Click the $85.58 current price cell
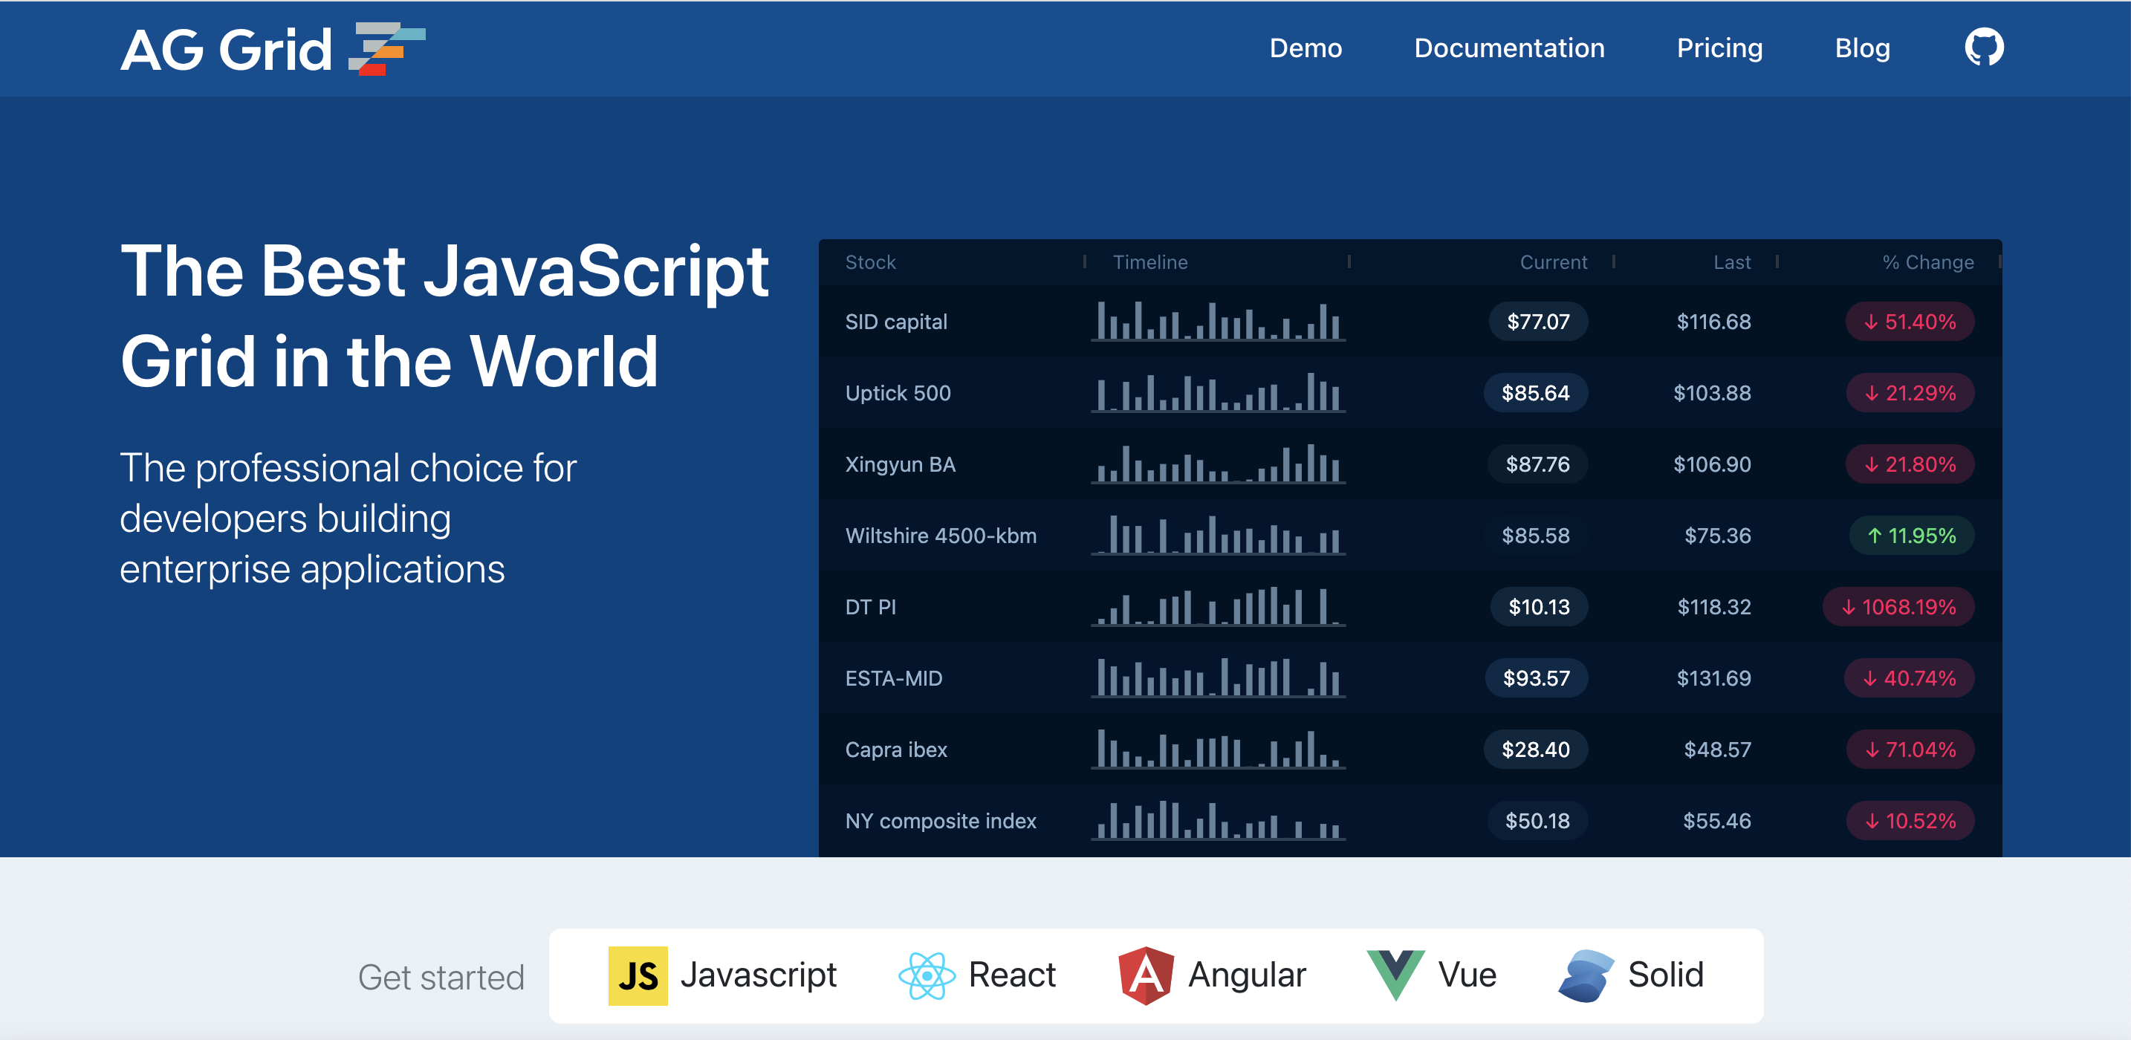 [1535, 536]
